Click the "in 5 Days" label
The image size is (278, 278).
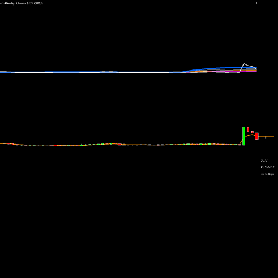[x=267, y=174]
